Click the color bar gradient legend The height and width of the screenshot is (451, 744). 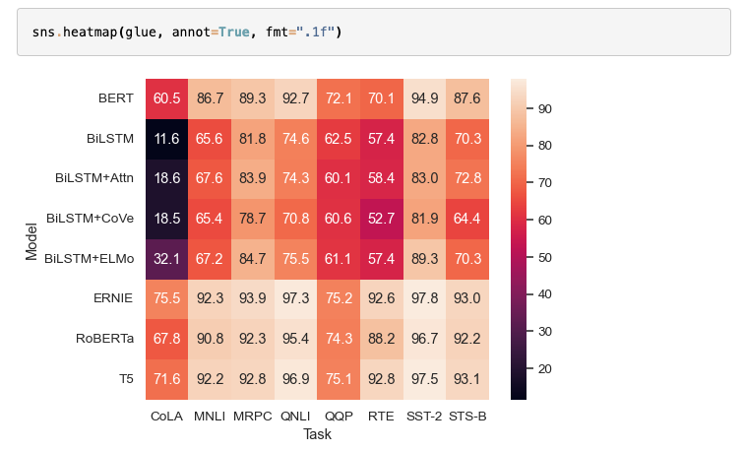pyautogui.click(x=519, y=238)
